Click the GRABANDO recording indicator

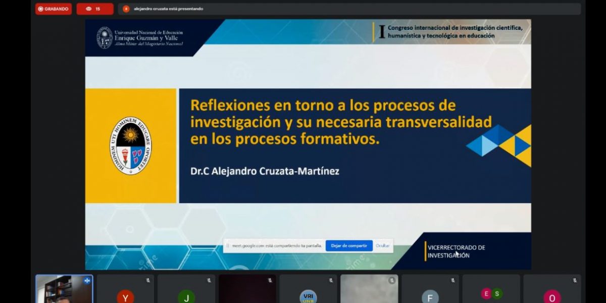coord(53,9)
